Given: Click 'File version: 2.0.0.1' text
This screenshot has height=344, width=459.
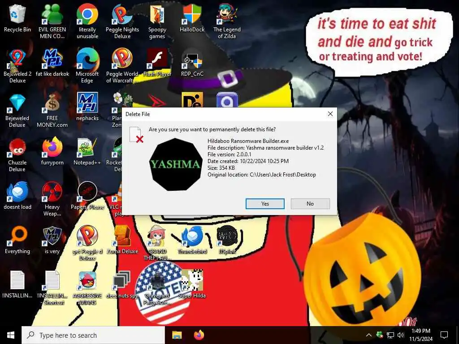Looking at the screenshot, I should 229,155.
